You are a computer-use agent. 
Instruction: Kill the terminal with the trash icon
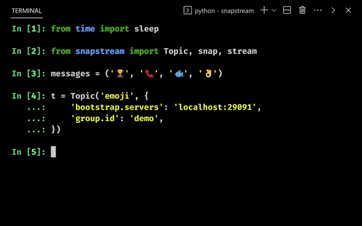[x=302, y=10]
